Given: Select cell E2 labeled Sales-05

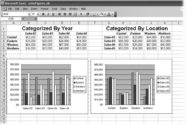Looking at the screenshot, I should [x=79, y=34].
